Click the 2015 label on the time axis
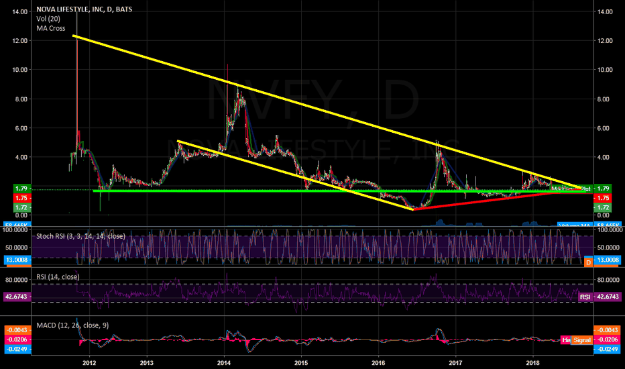 (301, 362)
